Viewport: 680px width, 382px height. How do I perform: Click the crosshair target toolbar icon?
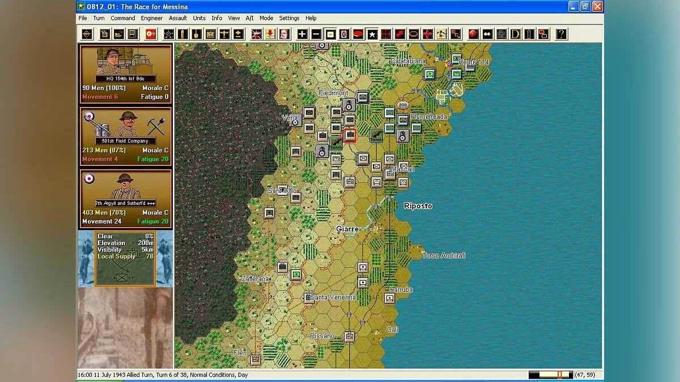click(x=87, y=34)
